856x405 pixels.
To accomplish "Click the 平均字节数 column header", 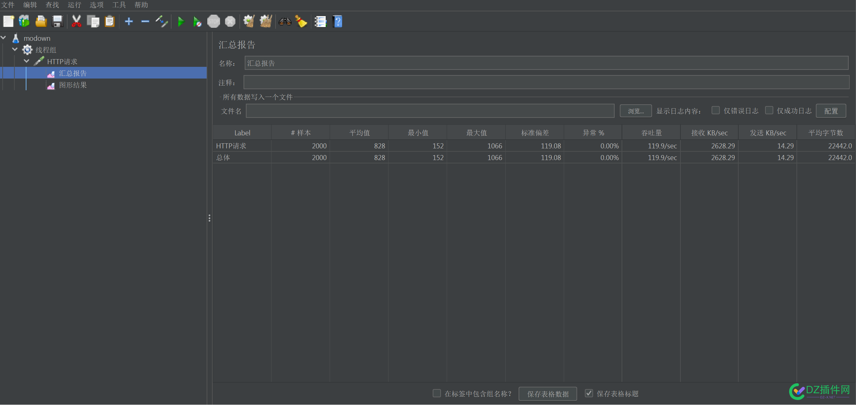I will (826, 133).
